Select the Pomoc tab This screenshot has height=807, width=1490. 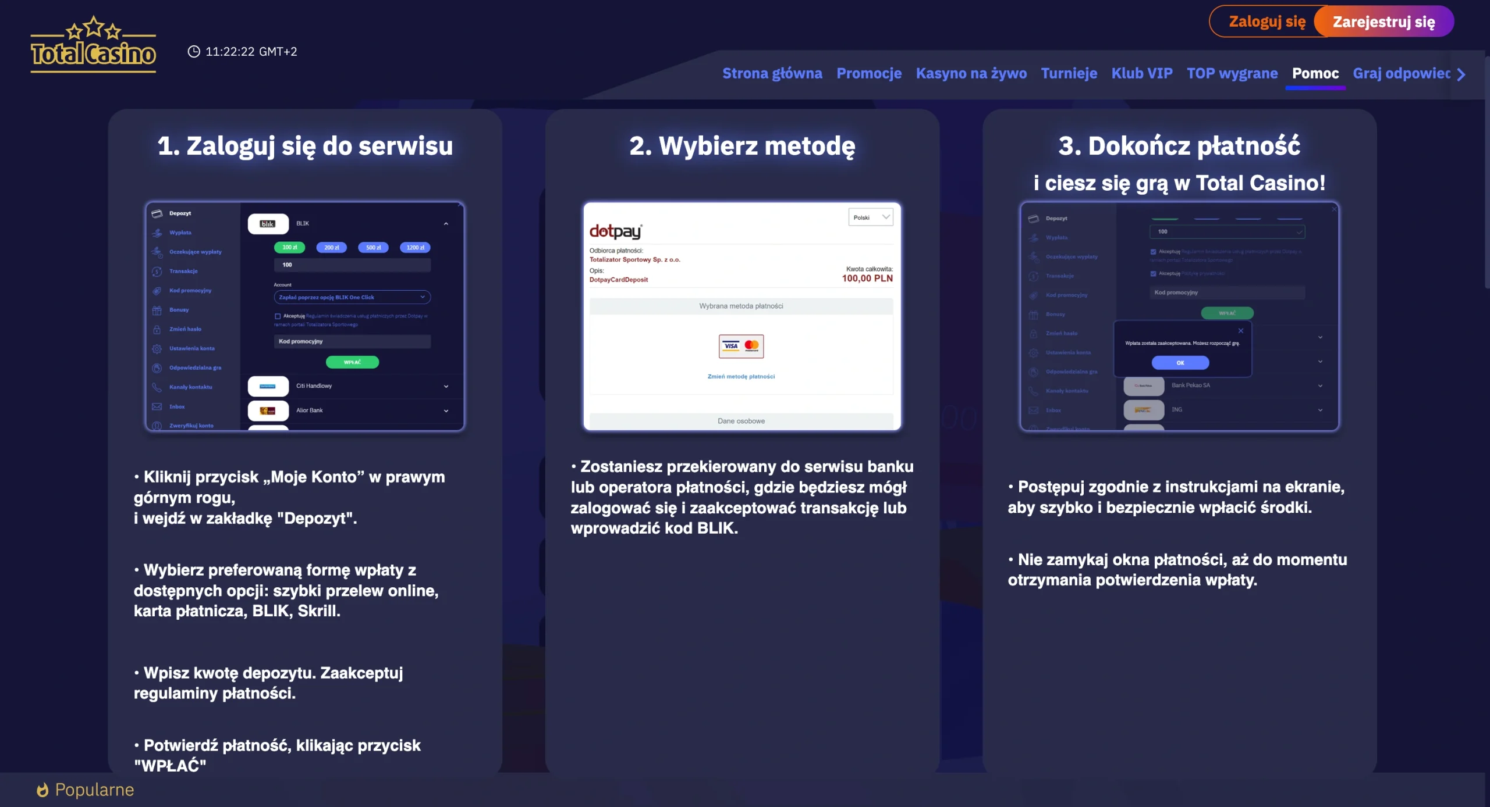click(x=1315, y=73)
